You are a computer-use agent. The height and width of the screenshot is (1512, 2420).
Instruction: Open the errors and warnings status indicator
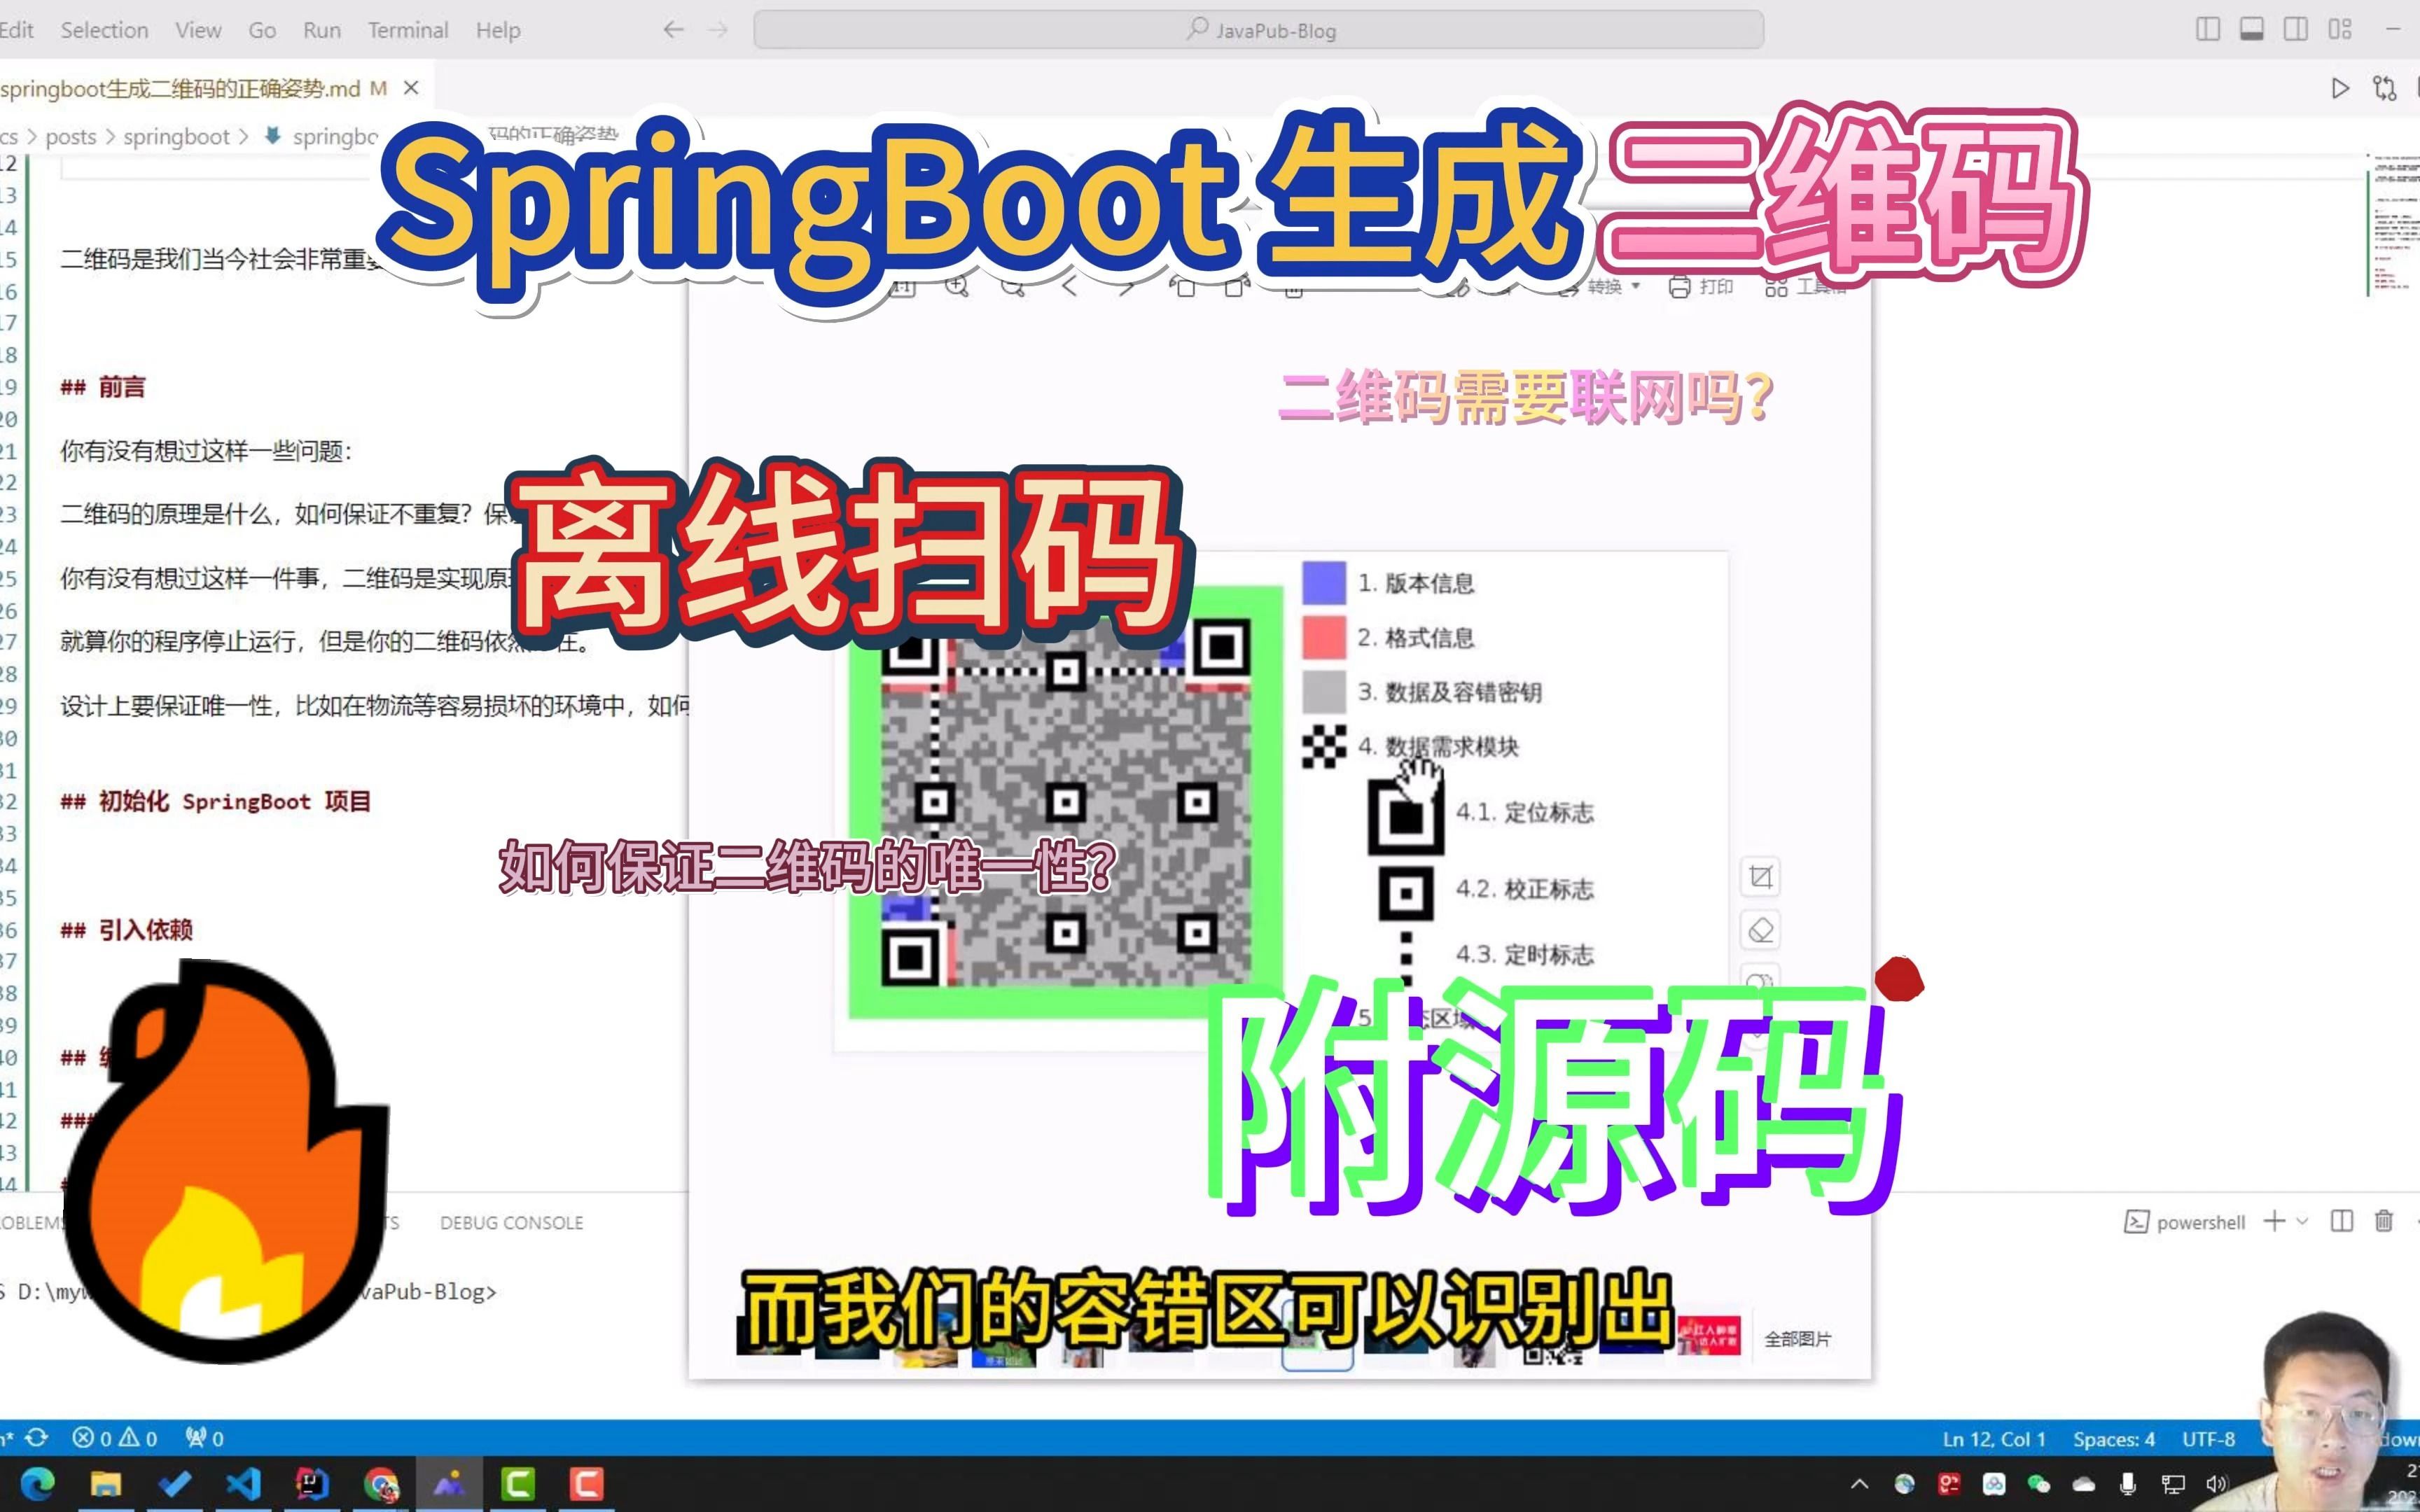(114, 1438)
